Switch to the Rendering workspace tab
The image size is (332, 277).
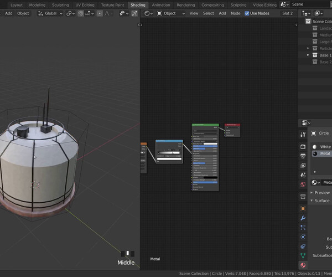tap(186, 5)
